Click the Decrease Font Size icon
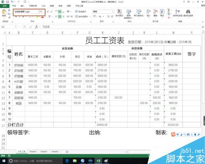Viewport: 205px width, 164px height. [52, 11]
